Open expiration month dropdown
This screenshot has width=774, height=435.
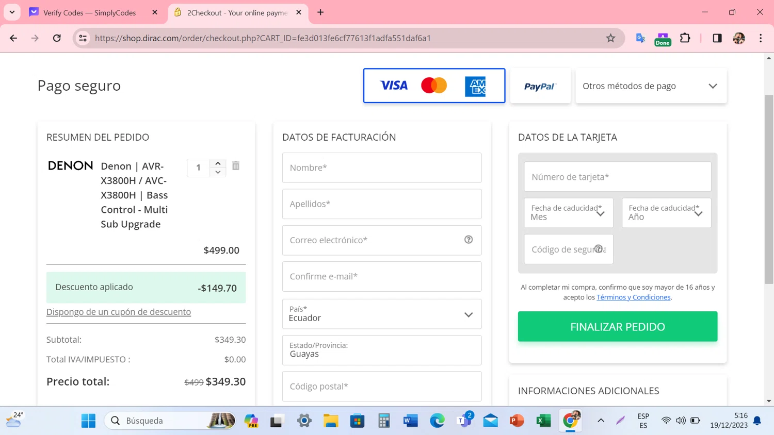[x=569, y=213]
